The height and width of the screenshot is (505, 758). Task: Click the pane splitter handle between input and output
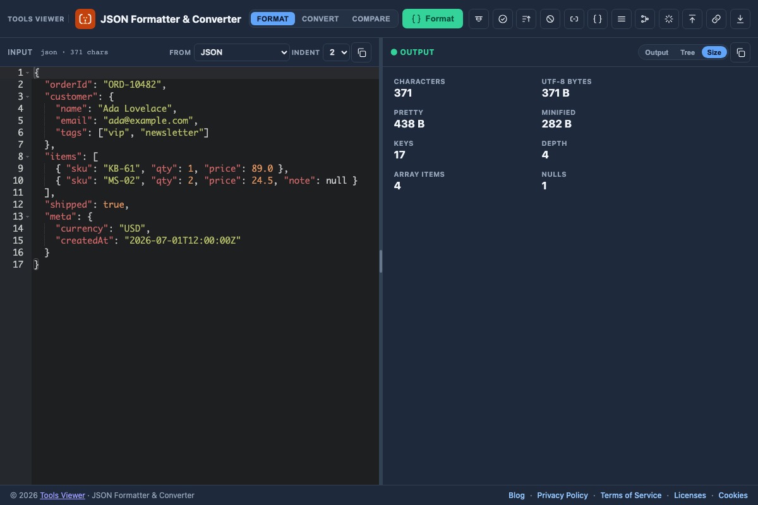[381, 261]
